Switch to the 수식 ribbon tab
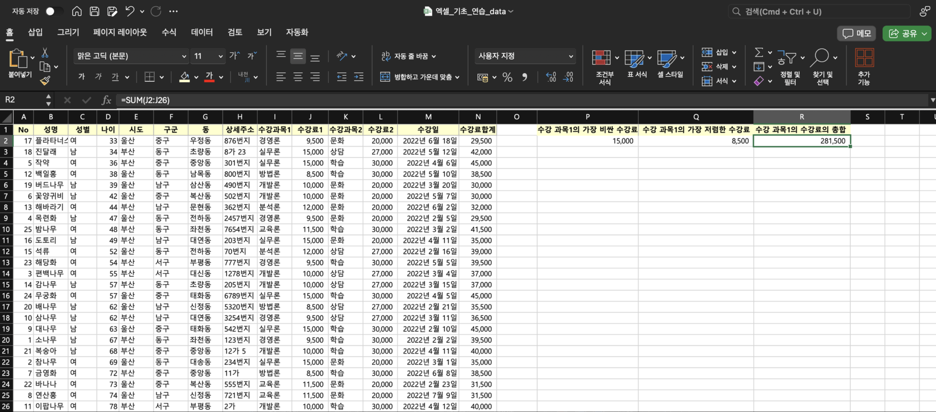Image resolution: width=936 pixels, height=412 pixels. [169, 32]
